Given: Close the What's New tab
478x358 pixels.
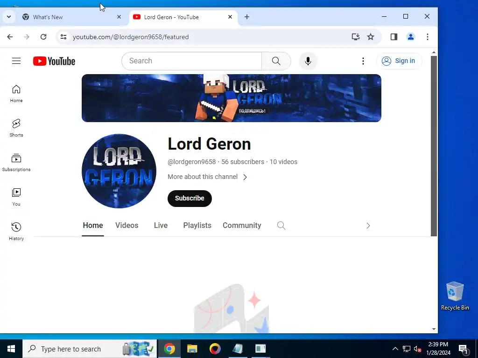Looking at the screenshot, I should (119, 17).
